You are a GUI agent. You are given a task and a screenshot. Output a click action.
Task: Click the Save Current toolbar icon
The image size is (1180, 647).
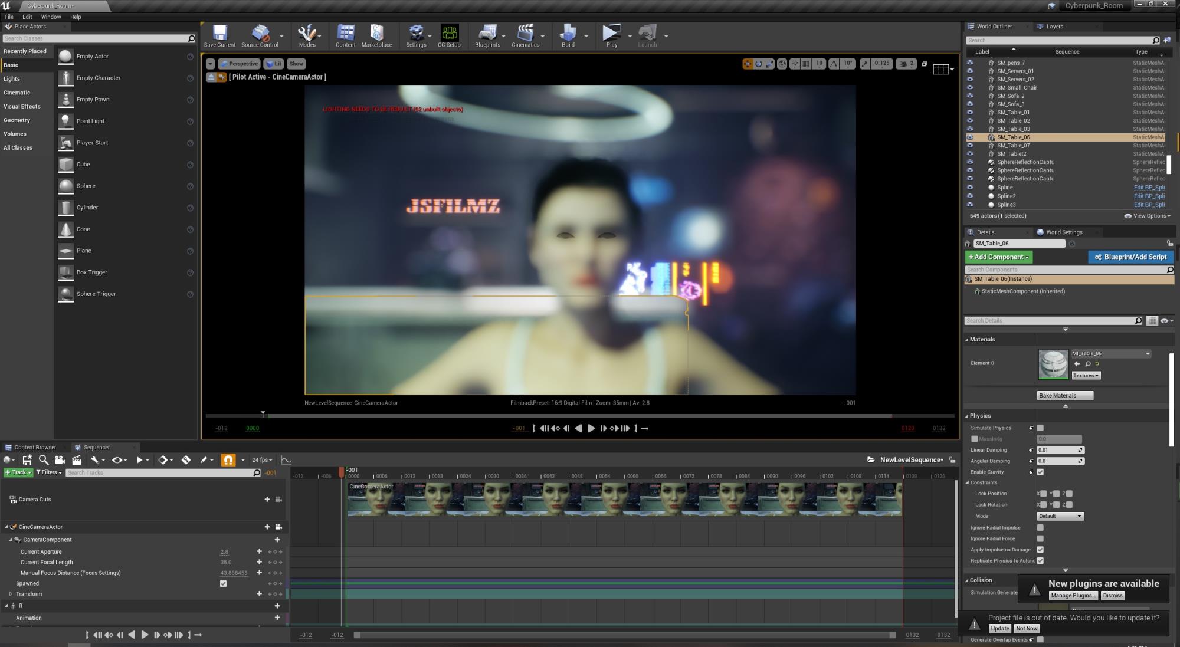(x=219, y=36)
